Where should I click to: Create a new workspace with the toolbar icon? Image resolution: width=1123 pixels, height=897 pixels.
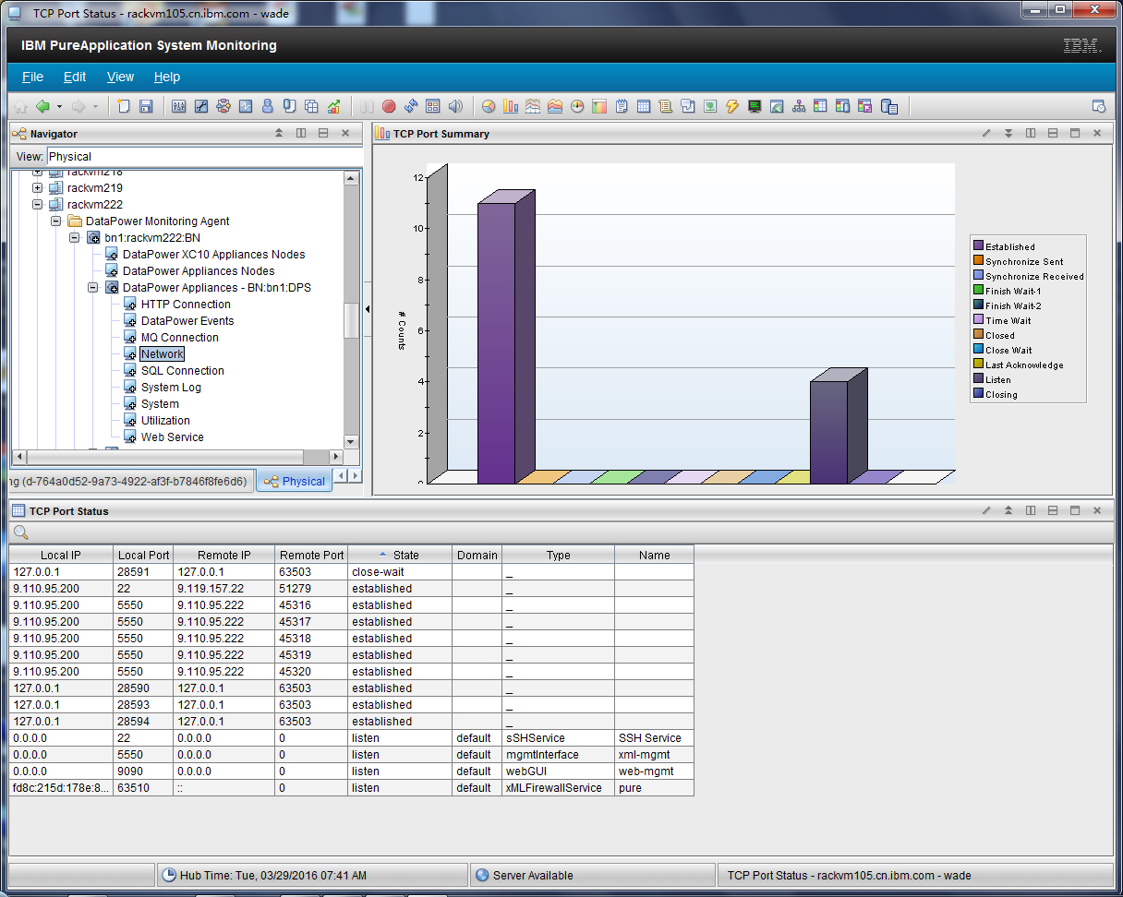tap(123, 106)
